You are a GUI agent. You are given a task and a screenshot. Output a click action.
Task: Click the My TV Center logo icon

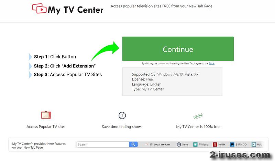(39, 9)
